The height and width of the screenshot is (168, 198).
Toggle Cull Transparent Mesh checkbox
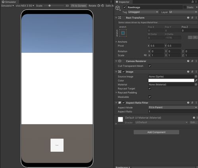(x=150, y=66)
